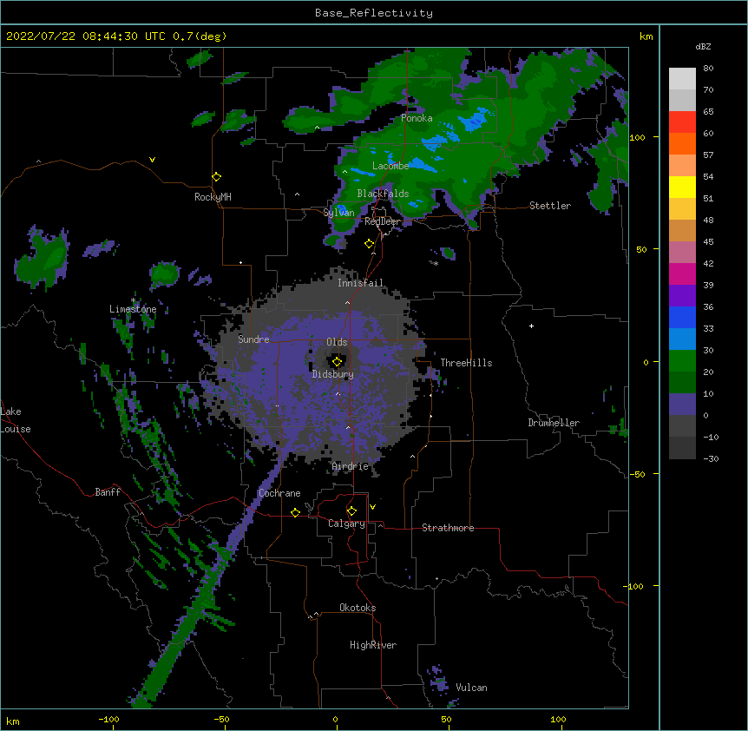Click the Lake Louise label

(x=16, y=420)
